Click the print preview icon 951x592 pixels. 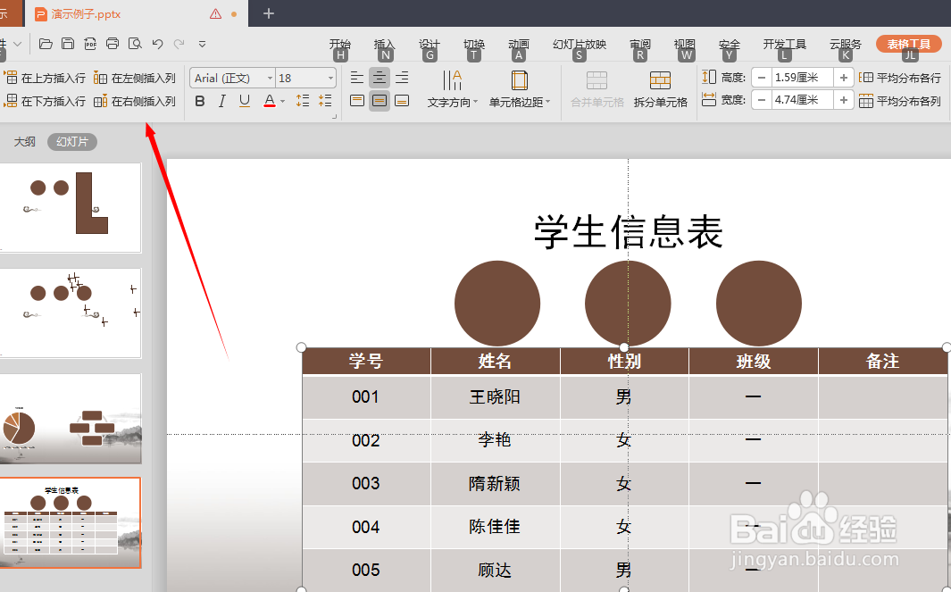136,43
